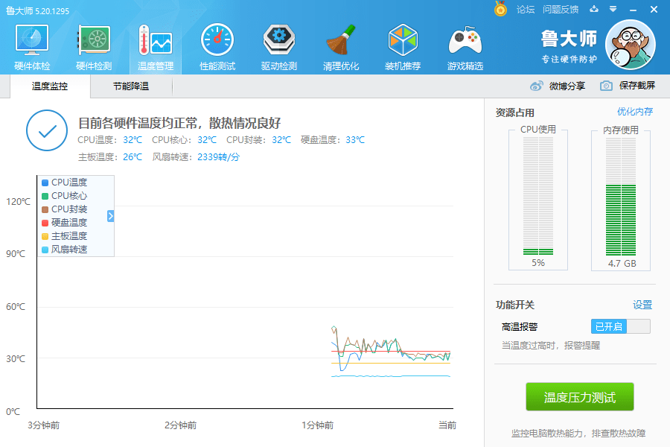The height and width of the screenshot is (447, 670).
Task: Open the 游戏精选 game selection icon
Action: pyautogui.click(x=465, y=45)
